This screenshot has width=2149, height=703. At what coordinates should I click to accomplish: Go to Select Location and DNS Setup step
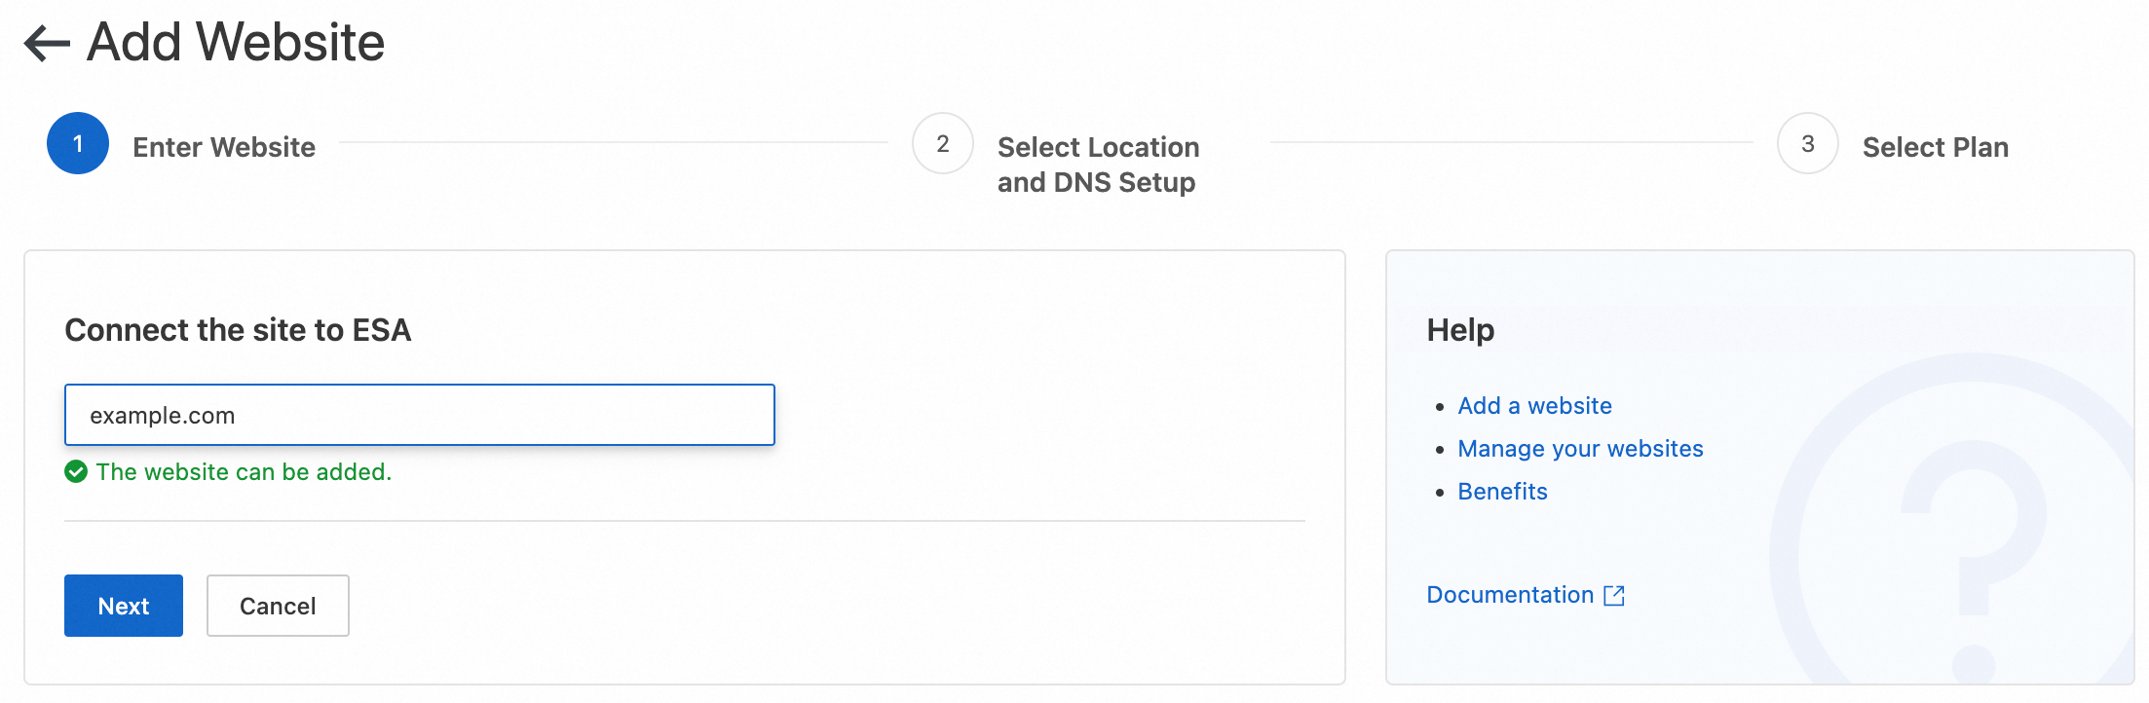1098,165
